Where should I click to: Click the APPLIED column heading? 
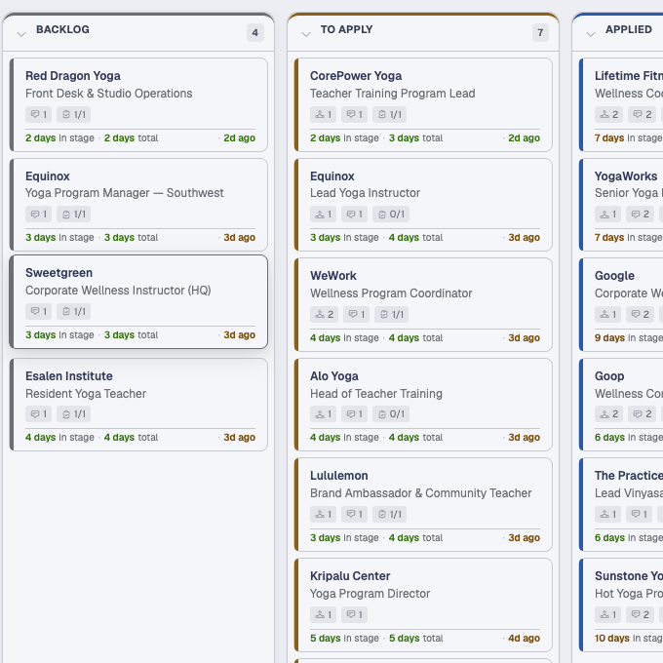tap(628, 29)
